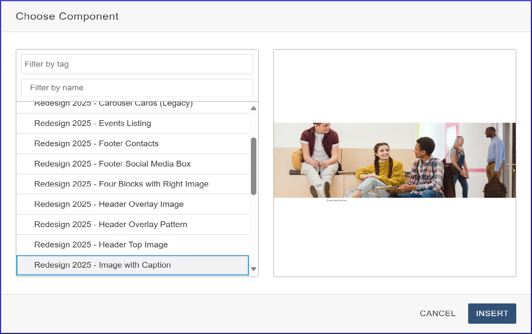Pick Redesign 2025 - Footer Social Media Box
This screenshot has height=334, width=532.
tap(112, 164)
